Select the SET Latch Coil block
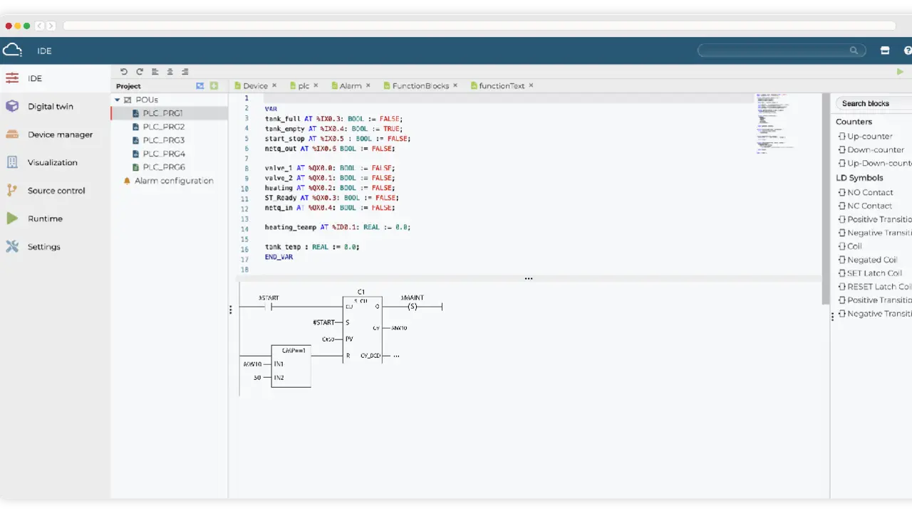The image size is (912, 513). [x=874, y=273]
